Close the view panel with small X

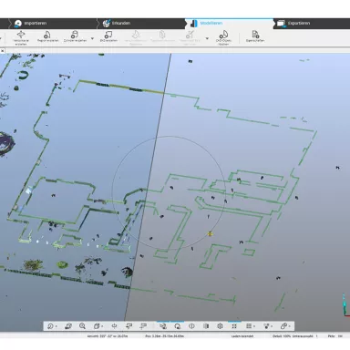coord(3,51)
